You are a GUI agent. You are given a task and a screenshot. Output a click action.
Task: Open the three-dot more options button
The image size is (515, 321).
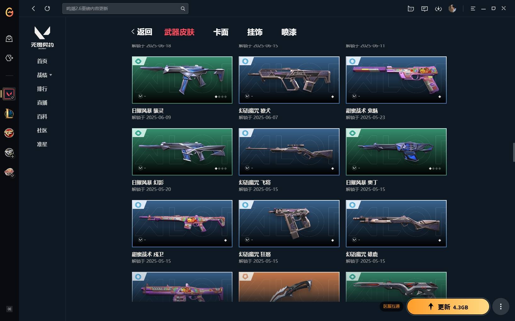click(x=501, y=307)
